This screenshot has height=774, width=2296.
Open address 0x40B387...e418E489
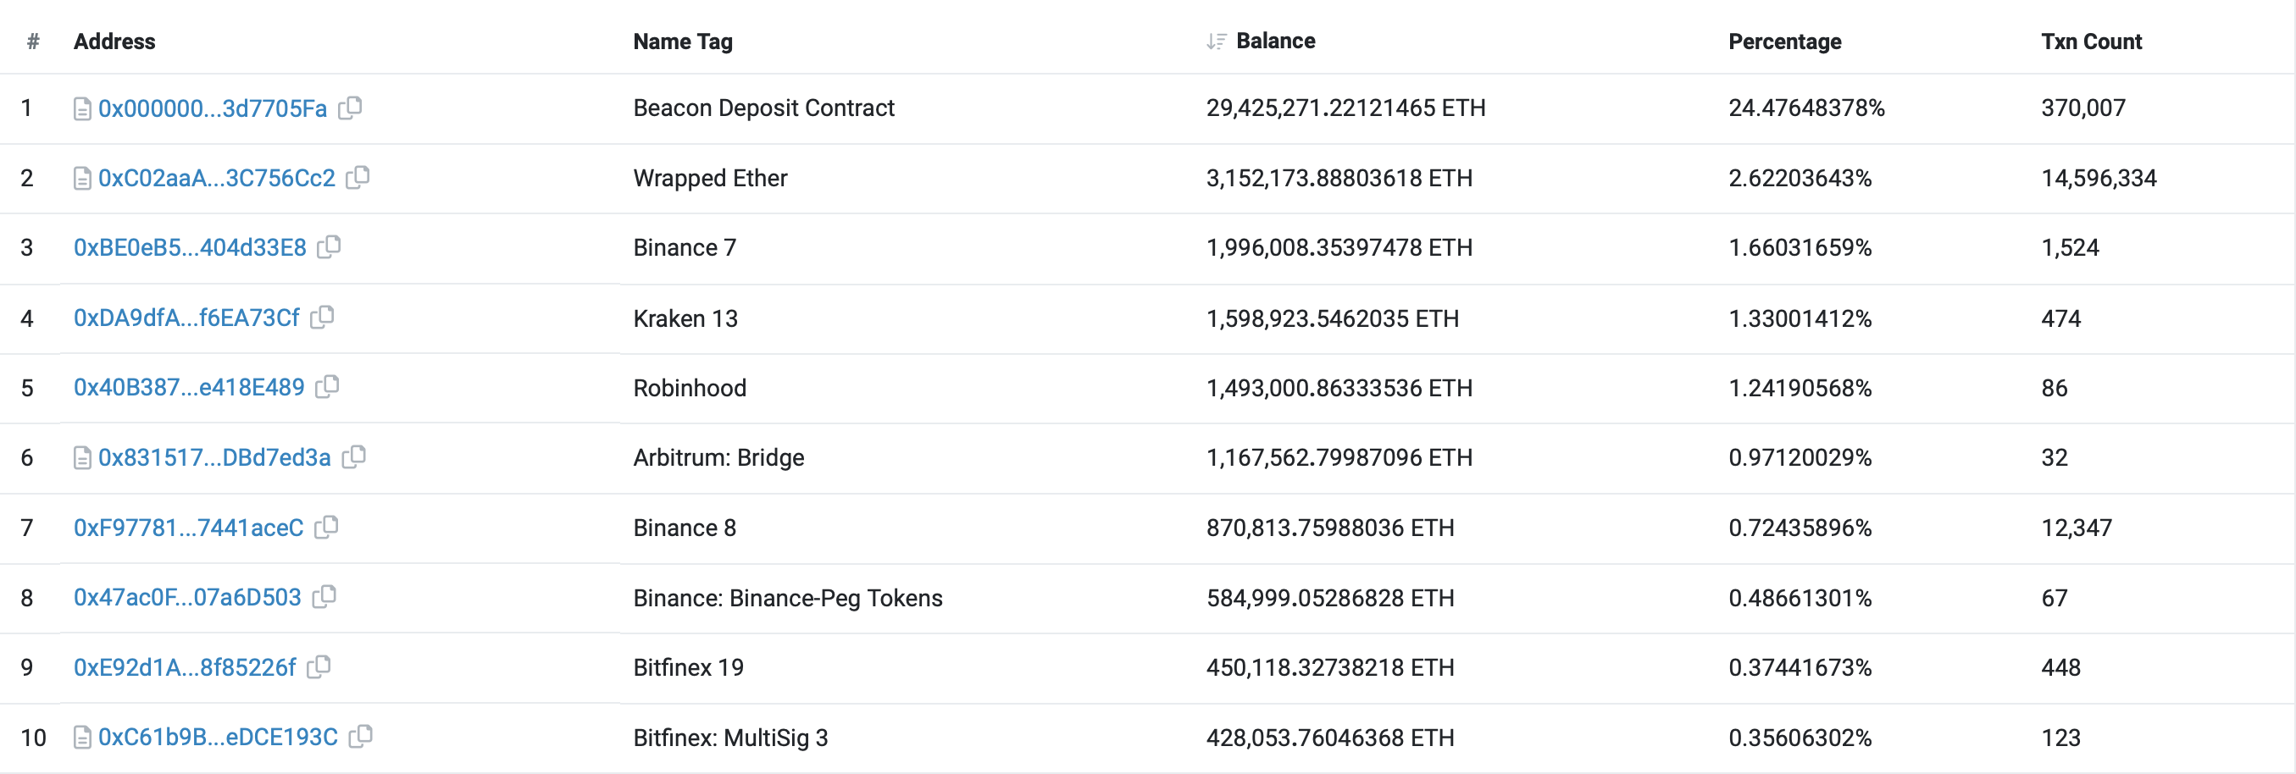(189, 388)
